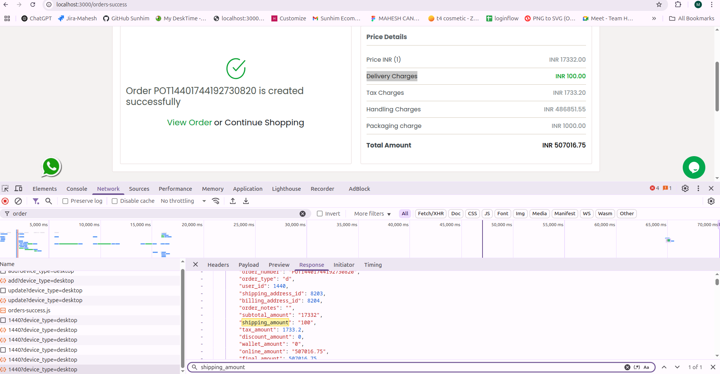The image size is (720, 374).
Task: Filter requests by WS type
Action: point(587,214)
